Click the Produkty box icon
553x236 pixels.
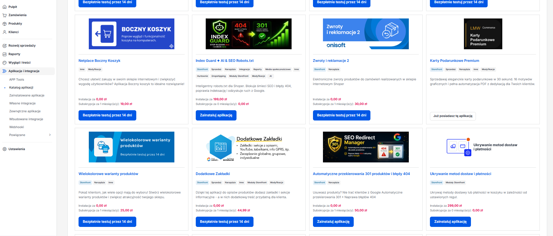click(x=4, y=24)
